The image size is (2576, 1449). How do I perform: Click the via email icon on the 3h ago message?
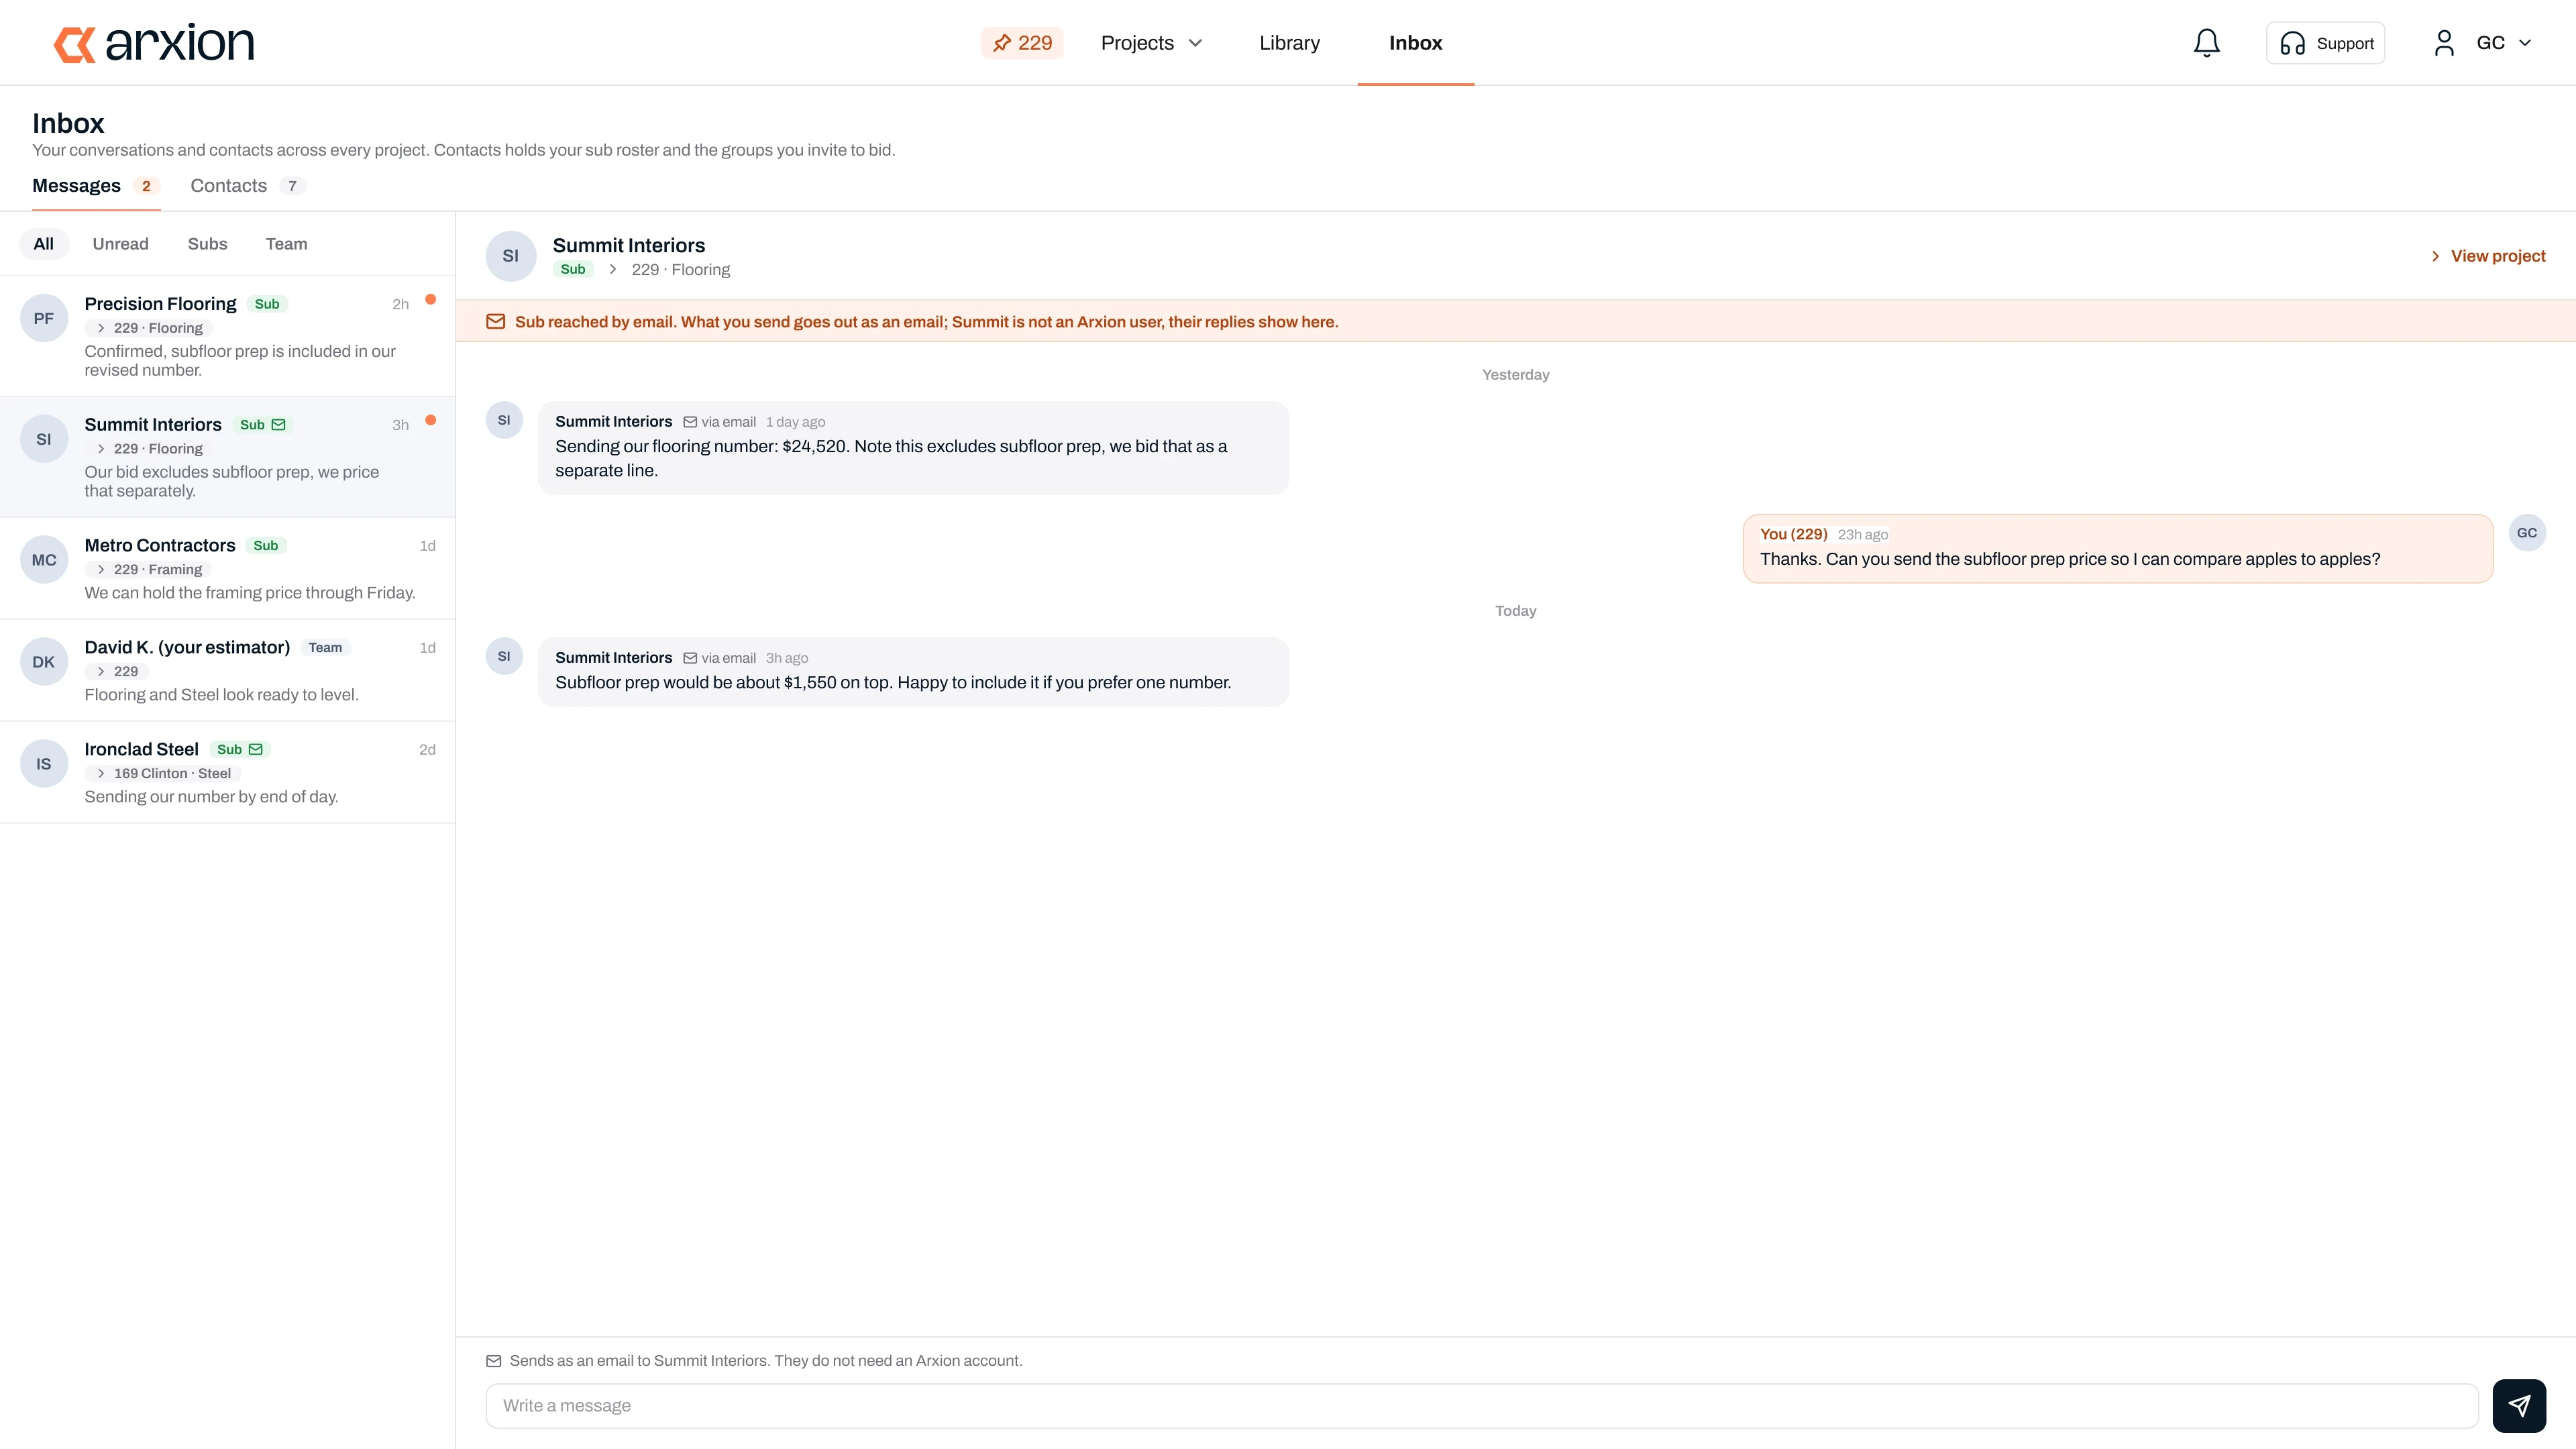[690, 658]
